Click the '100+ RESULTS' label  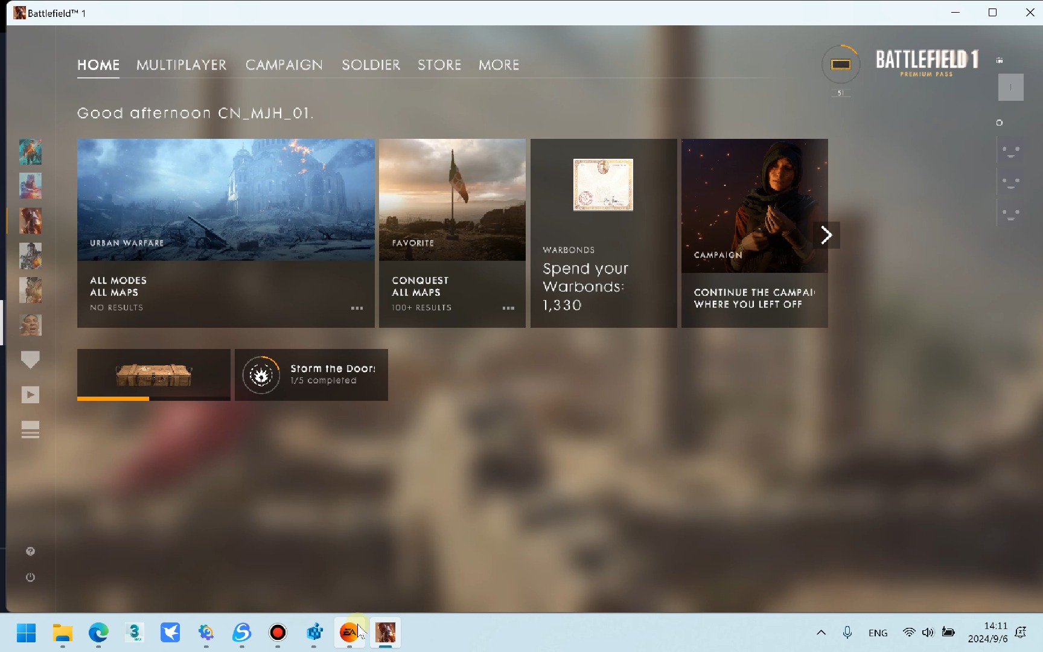pyautogui.click(x=421, y=308)
